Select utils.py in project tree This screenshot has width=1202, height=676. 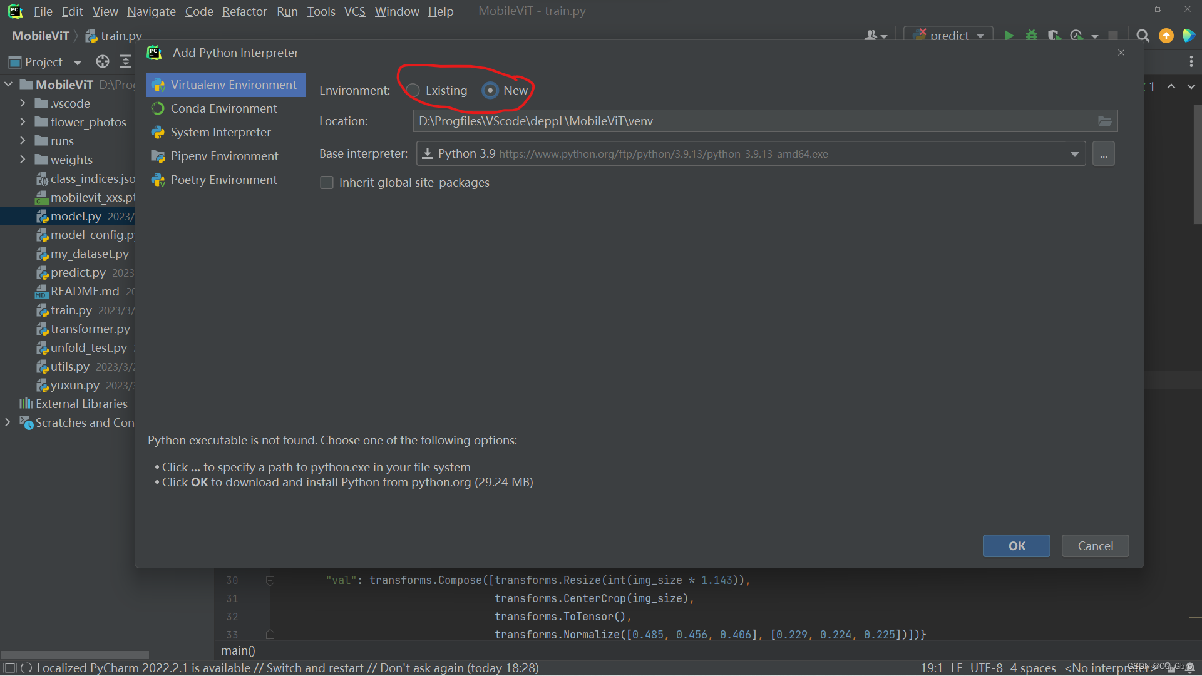pyautogui.click(x=70, y=366)
